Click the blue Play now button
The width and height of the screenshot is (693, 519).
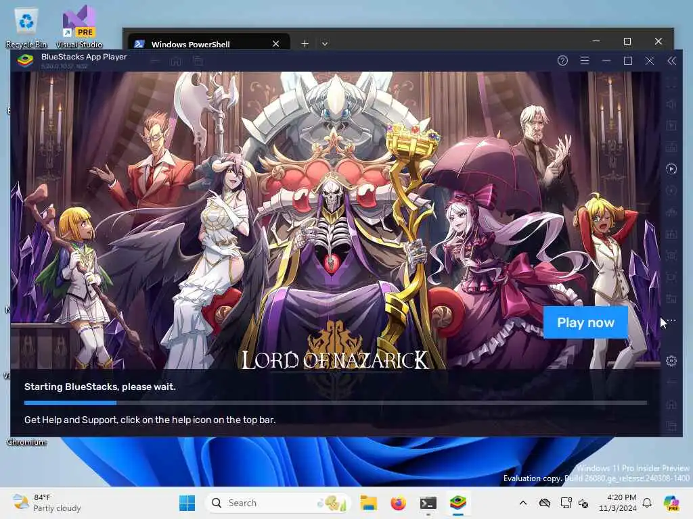(585, 322)
